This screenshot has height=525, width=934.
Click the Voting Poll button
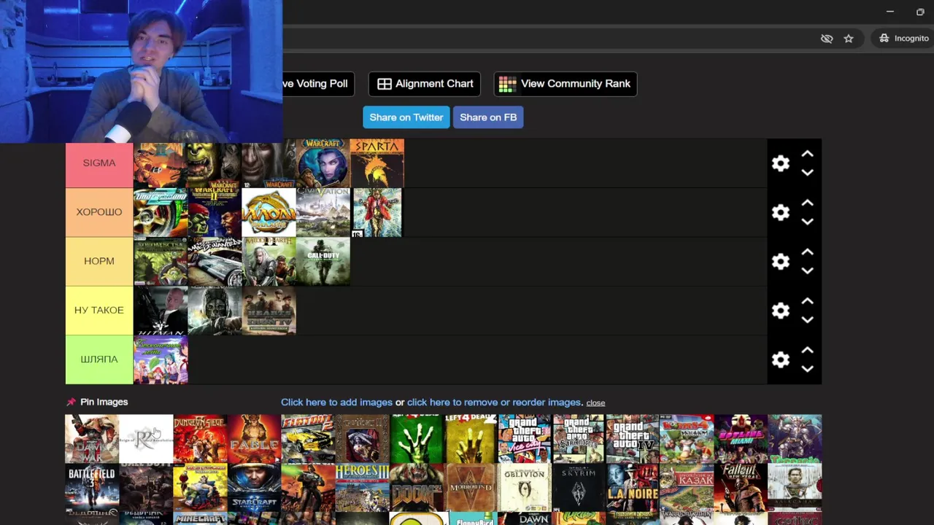tap(318, 84)
